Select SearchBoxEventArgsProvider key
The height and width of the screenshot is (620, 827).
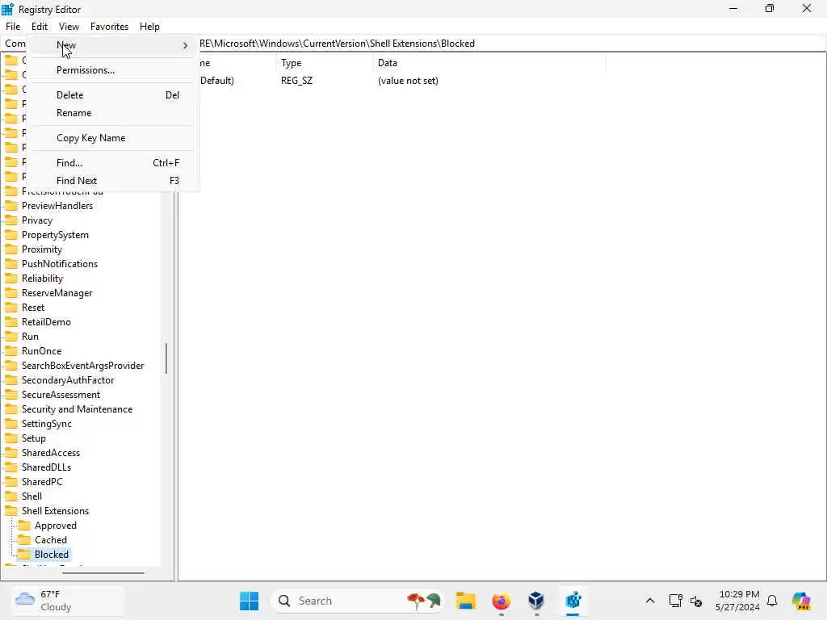[83, 366]
